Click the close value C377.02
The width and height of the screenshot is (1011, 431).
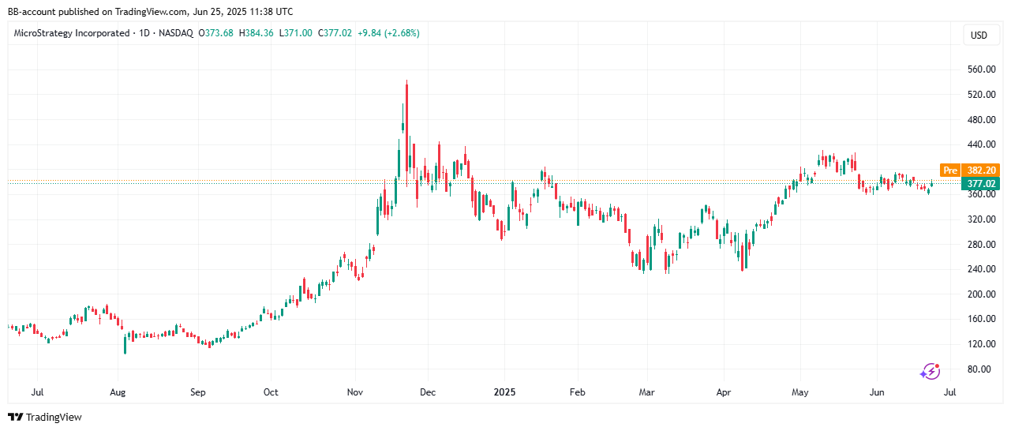point(335,33)
